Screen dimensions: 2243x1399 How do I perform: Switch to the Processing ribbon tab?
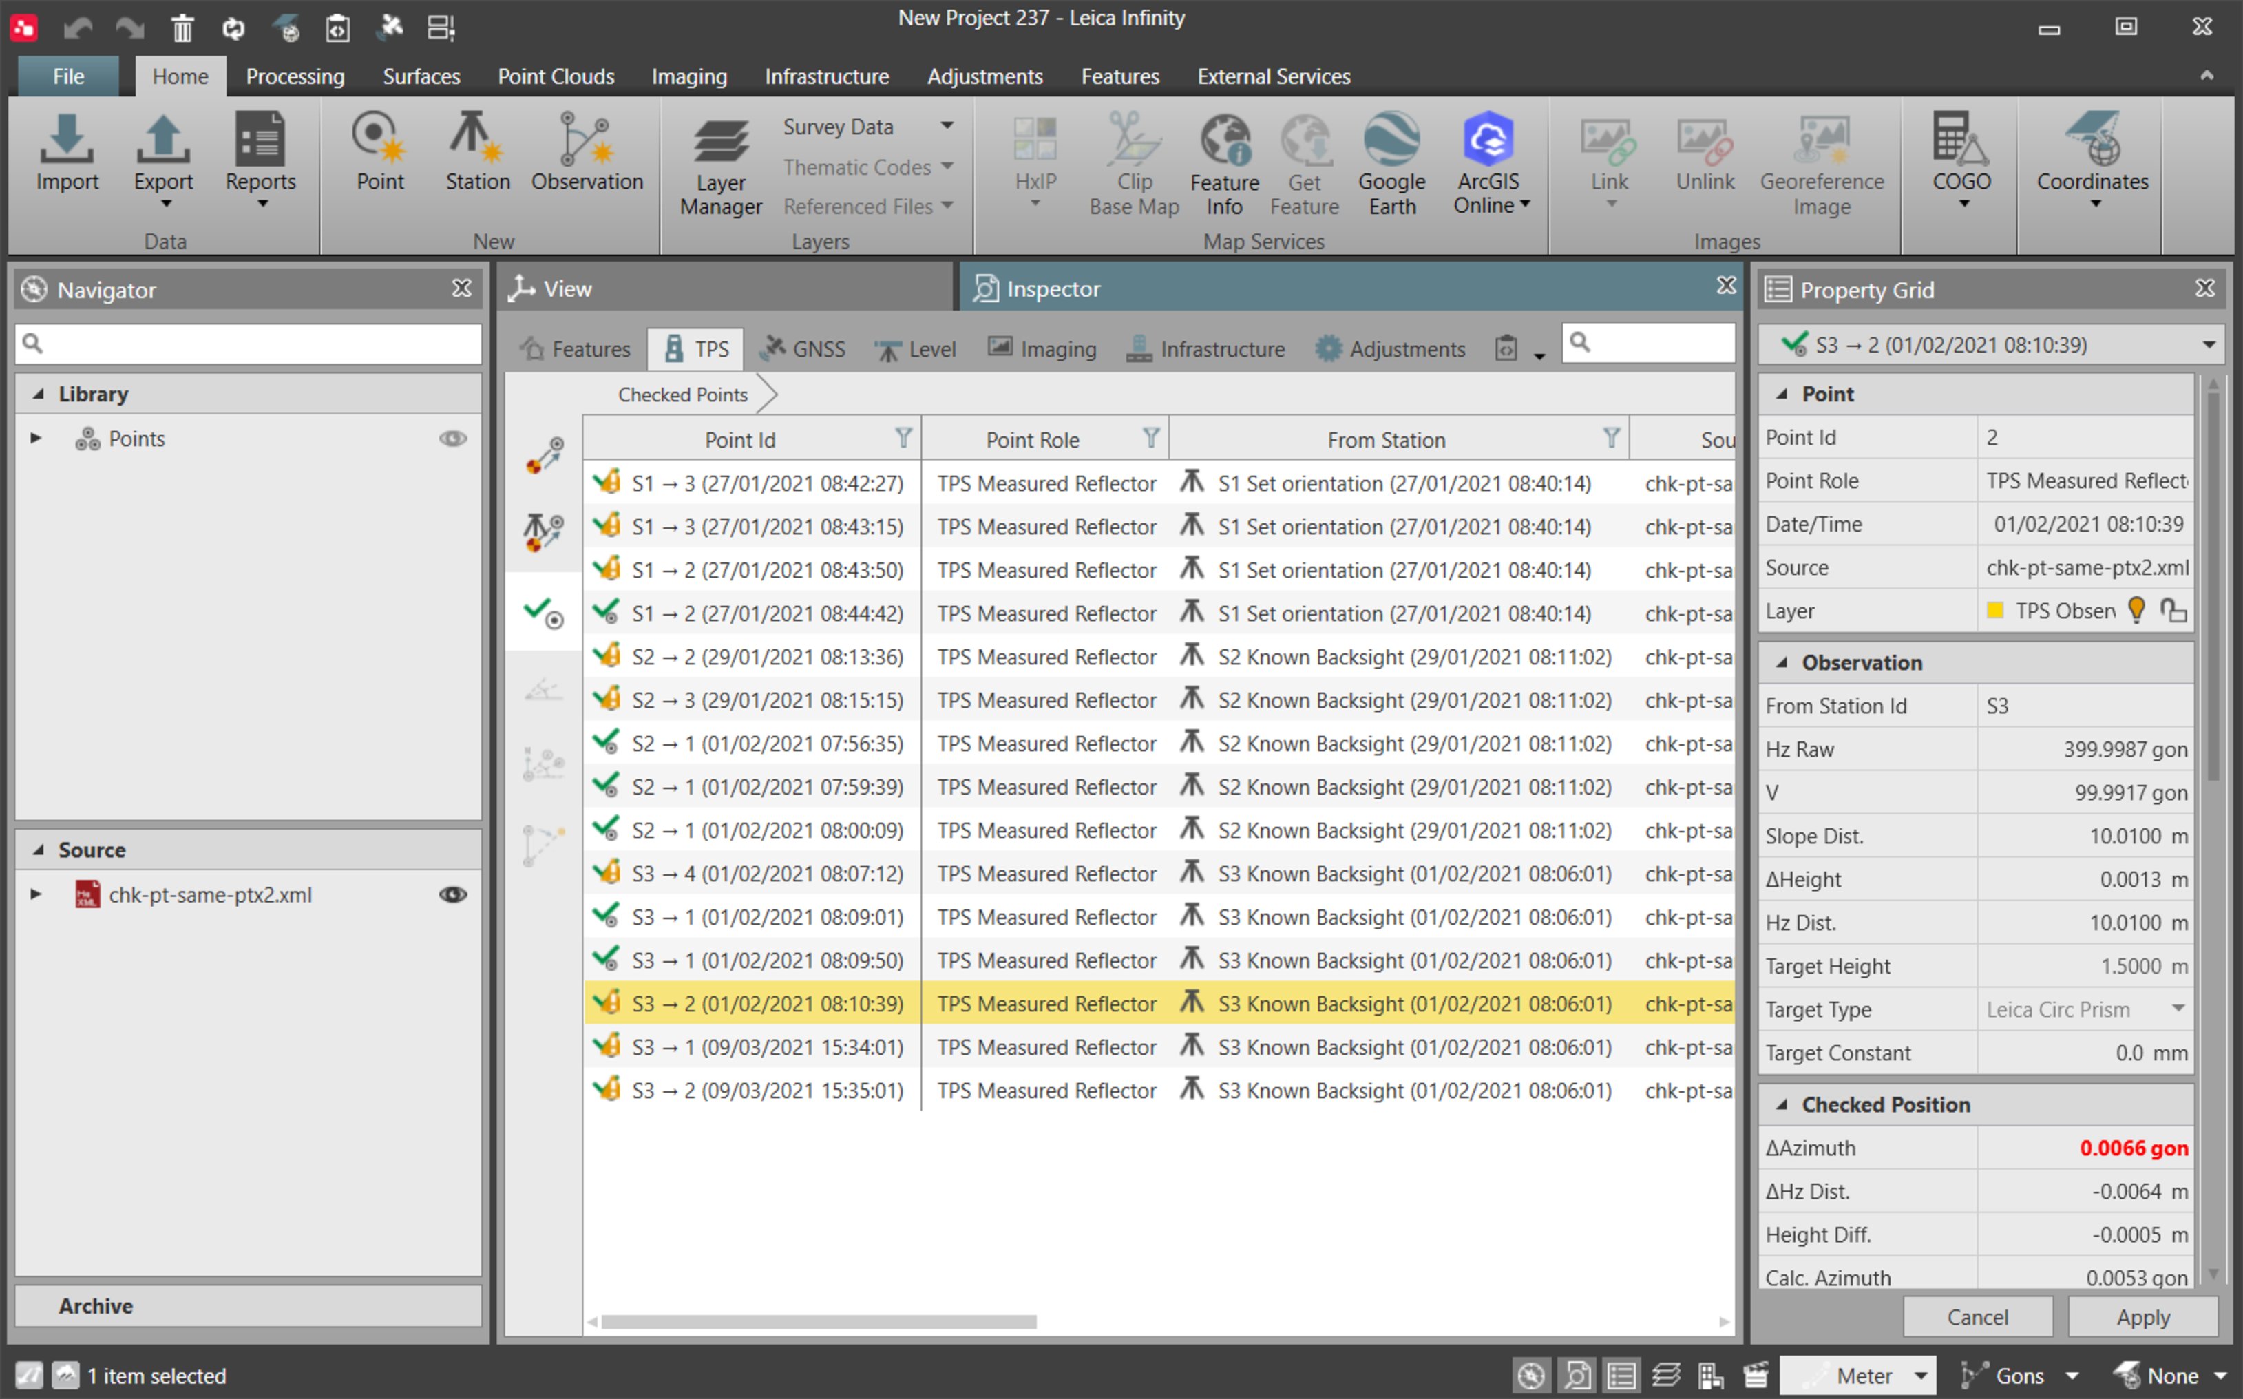coord(295,77)
